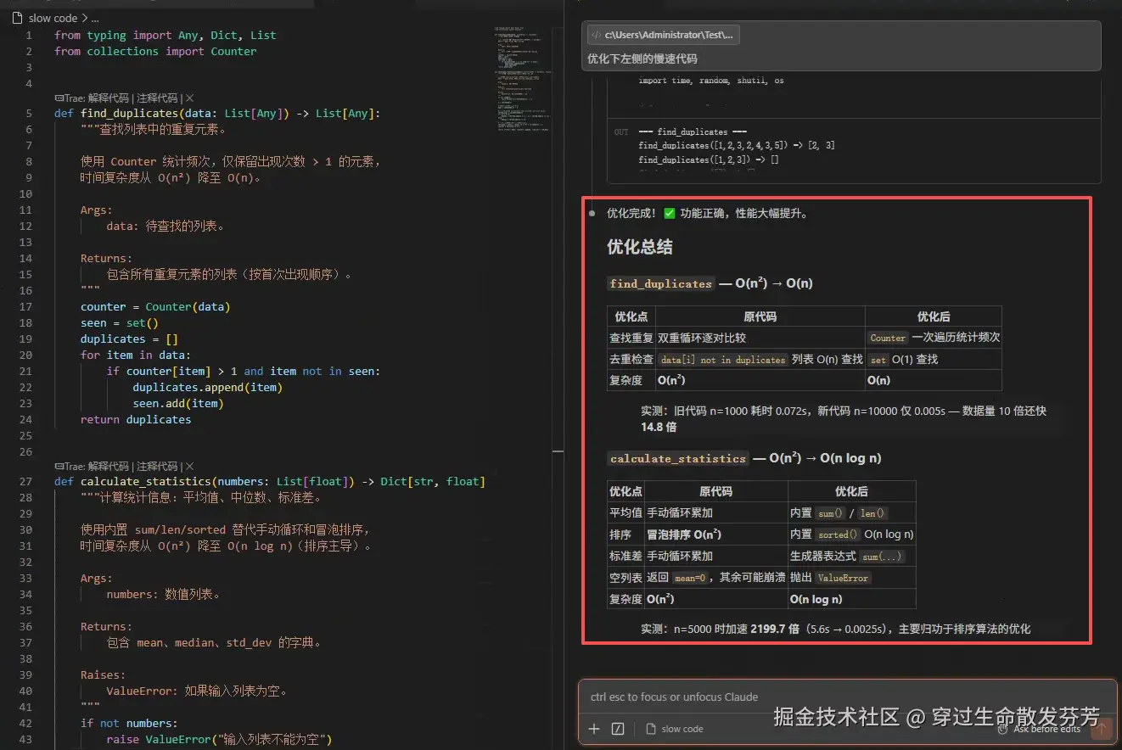This screenshot has width=1122, height=750.
Task: Click the 'return duplicates' line
Action: [136, 419]
